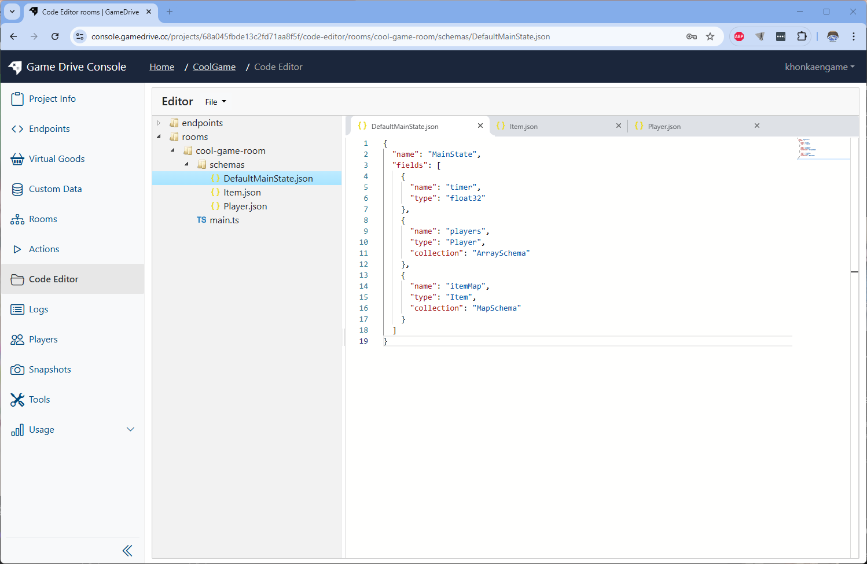Select the Endpoints sidebar icon

point(49,128)
